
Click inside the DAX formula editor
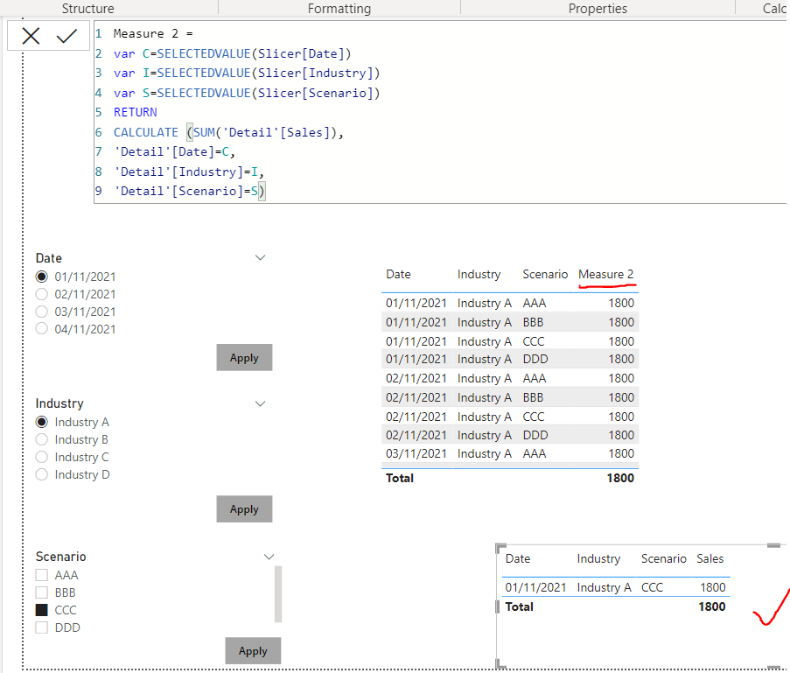[440, 112]
